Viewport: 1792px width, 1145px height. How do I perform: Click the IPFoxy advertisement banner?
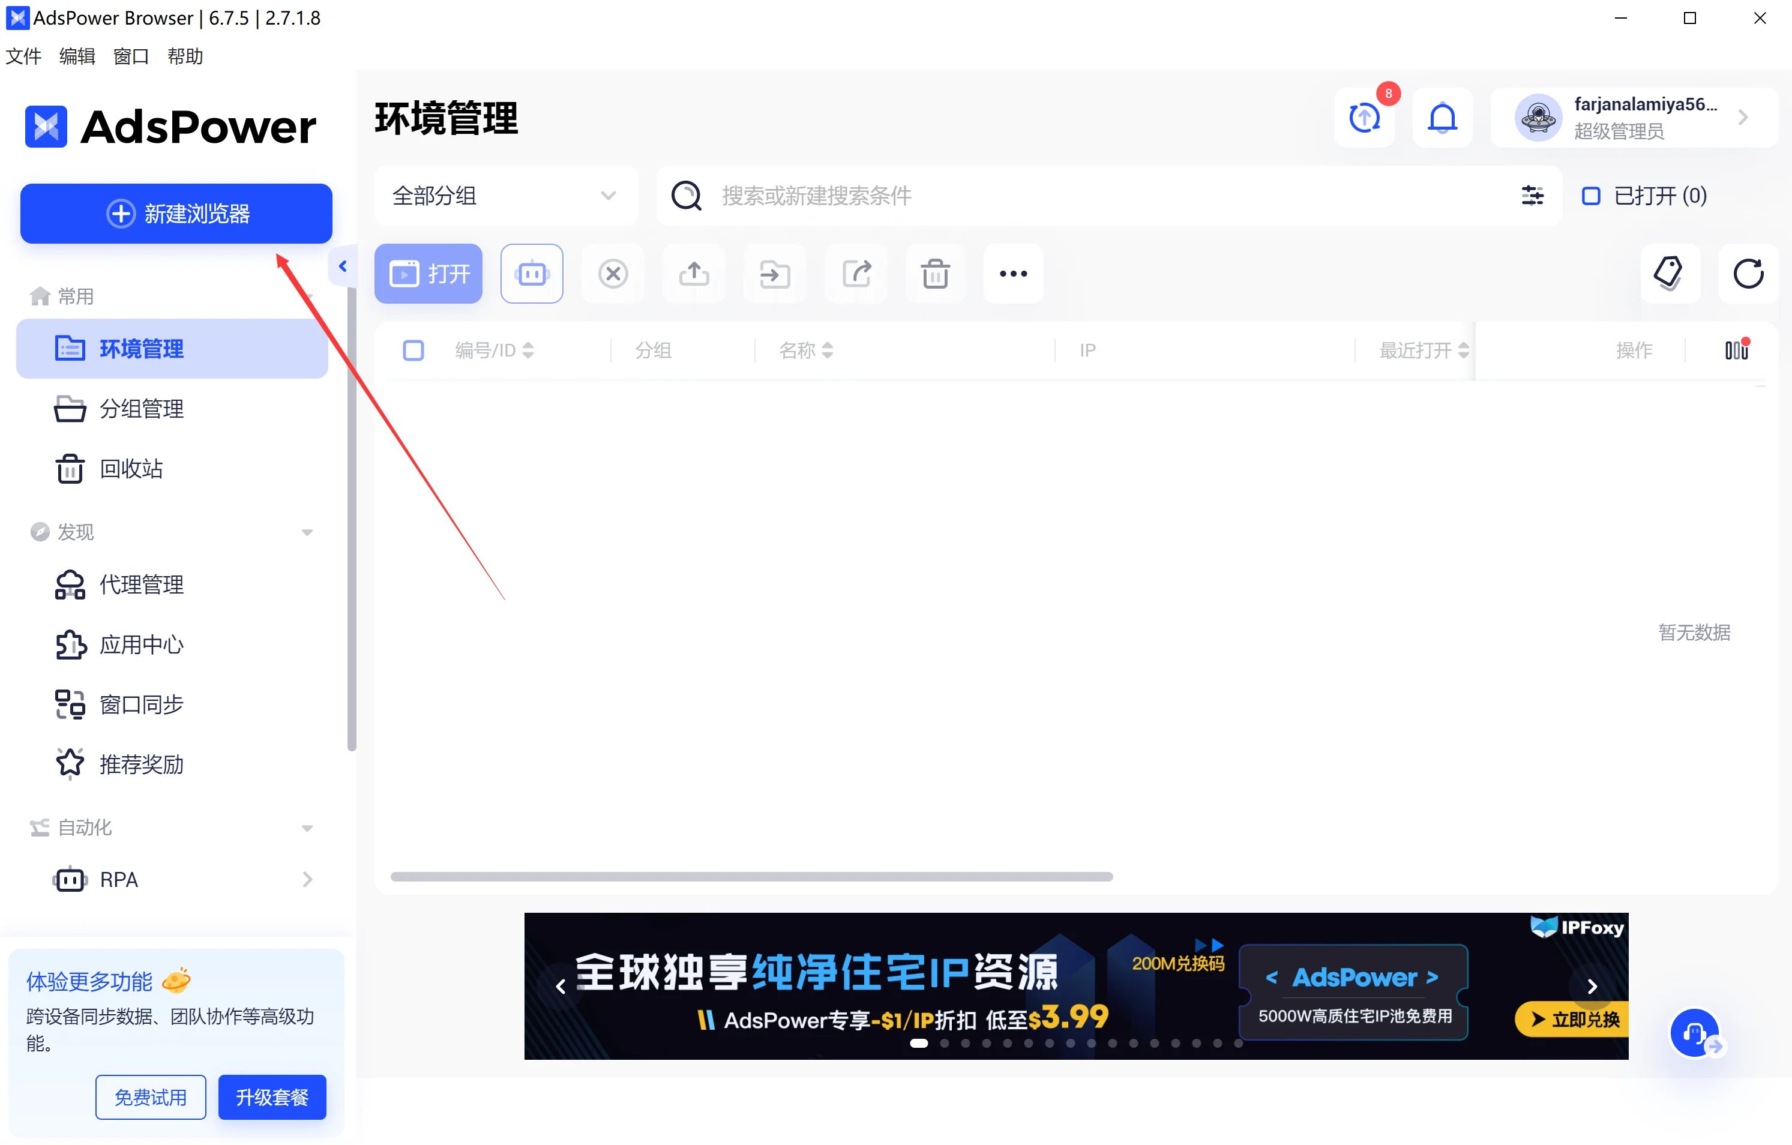point(1076,986)
